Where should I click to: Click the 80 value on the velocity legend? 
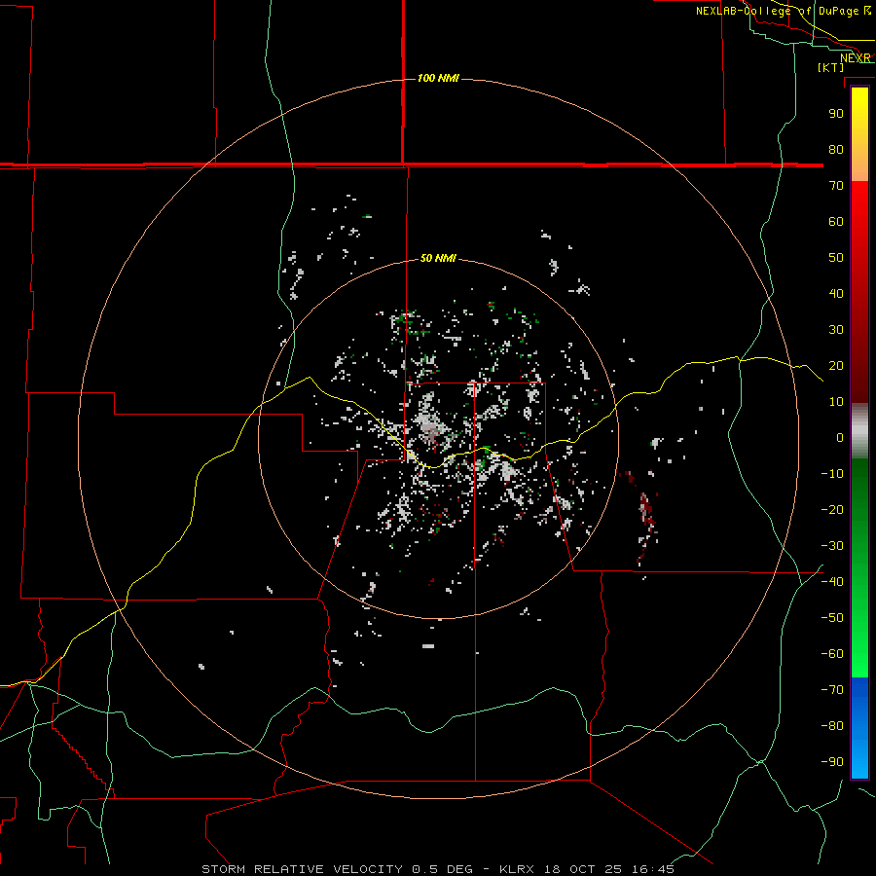[836, 149]
